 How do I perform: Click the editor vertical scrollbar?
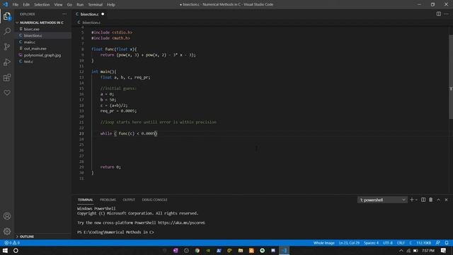(451, 76)
